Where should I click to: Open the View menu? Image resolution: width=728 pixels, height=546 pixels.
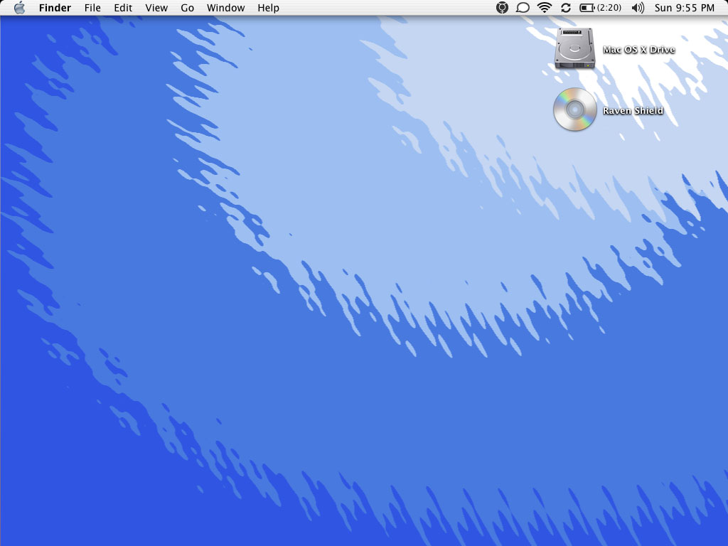coord(156,8)
